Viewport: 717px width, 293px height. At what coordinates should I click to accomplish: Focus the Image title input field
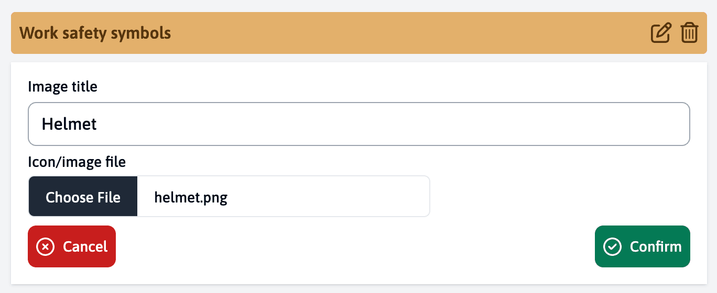click(x=358, y=124)
